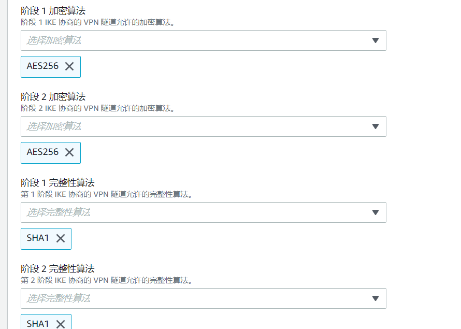Viewport: 461px width, 329px height.
Task: Expand dropdown arrow for 阶段 2 完整性算法
Action: tap(376, 298)
